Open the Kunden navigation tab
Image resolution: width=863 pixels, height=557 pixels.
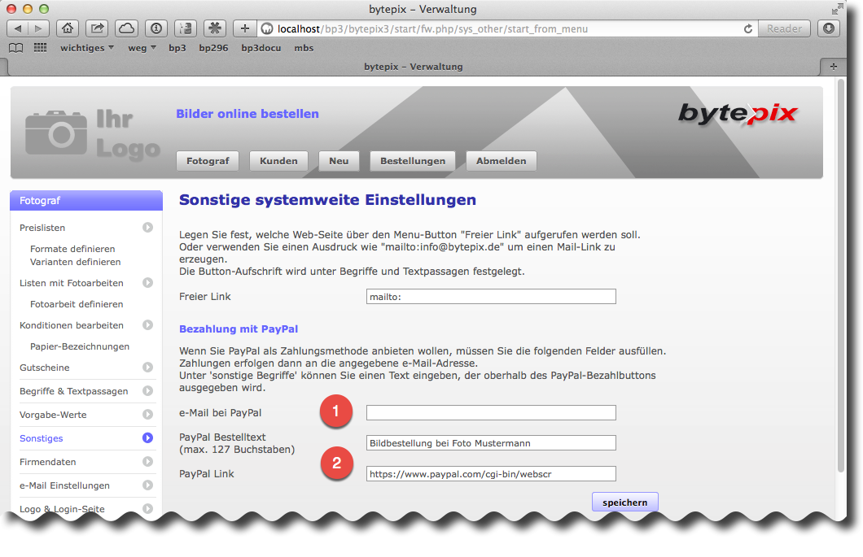[x=278, y=161]
